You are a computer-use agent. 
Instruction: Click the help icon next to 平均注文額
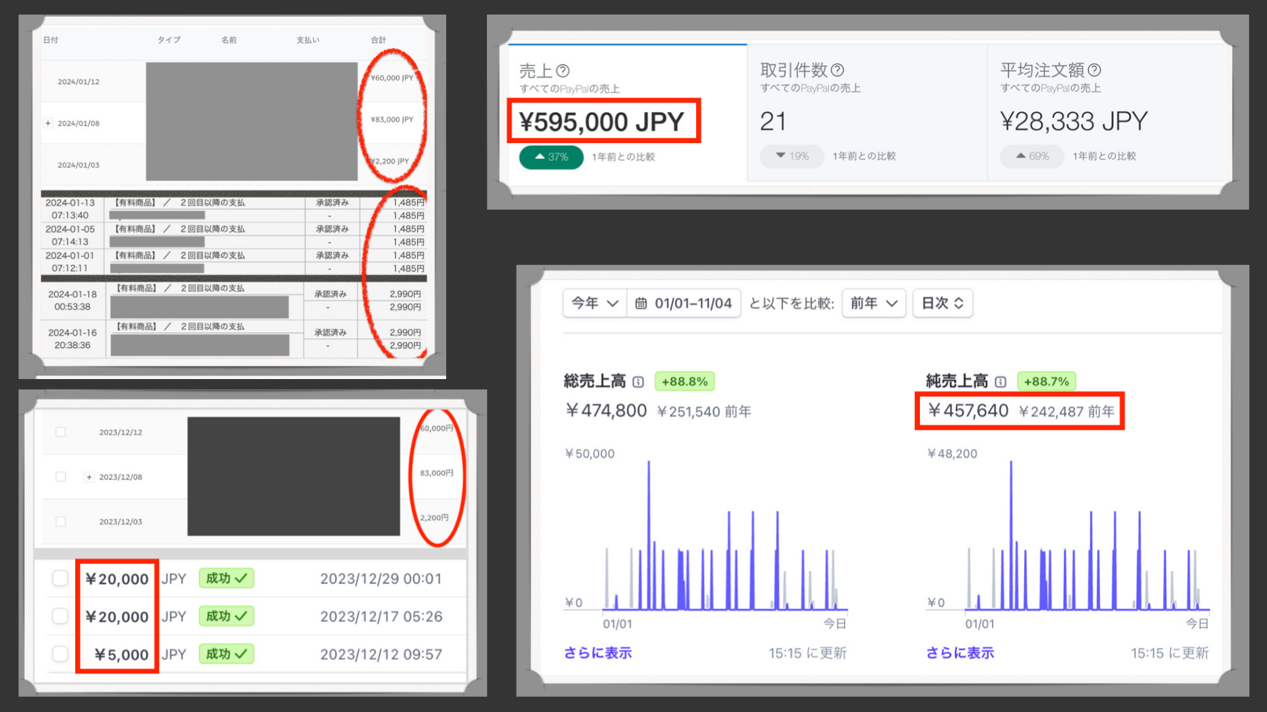1094,70
